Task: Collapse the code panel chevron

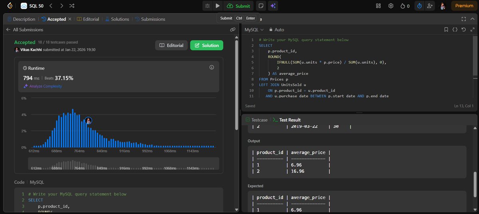Action: (473, 19)
